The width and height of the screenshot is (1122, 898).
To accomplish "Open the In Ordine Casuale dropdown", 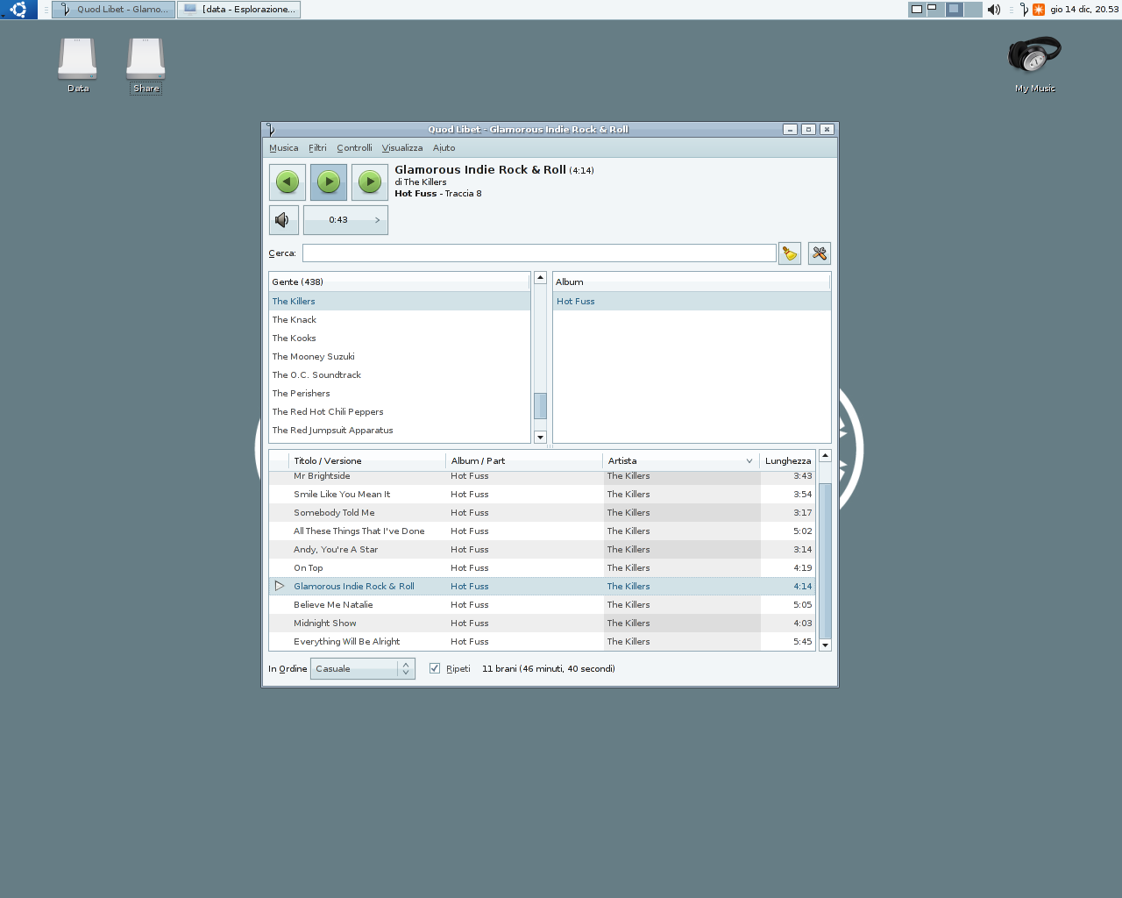I will 362,668.
